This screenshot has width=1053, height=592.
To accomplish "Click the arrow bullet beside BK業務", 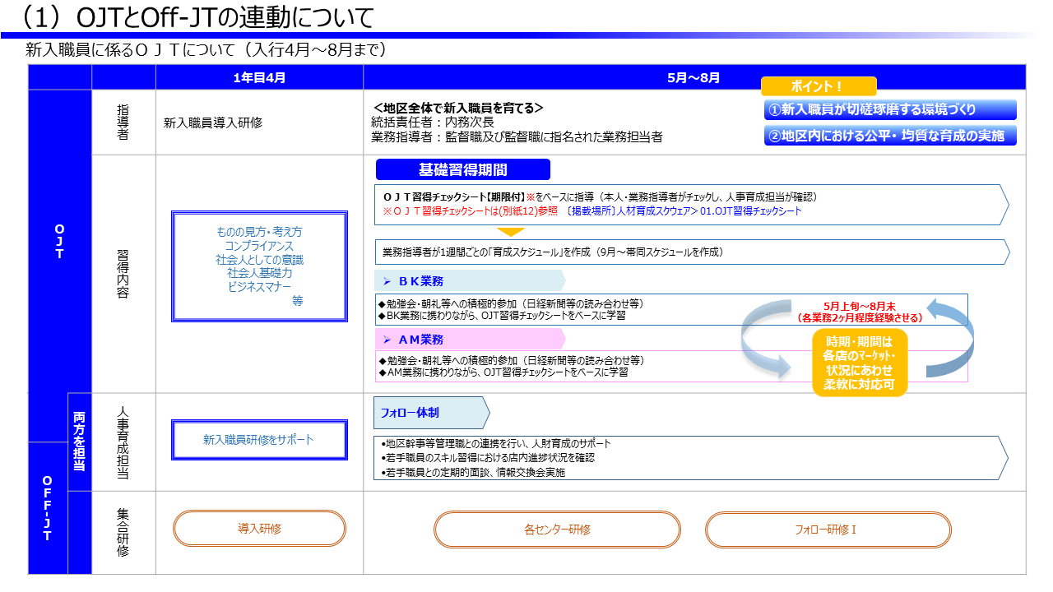I will click(x=387, y=281).
